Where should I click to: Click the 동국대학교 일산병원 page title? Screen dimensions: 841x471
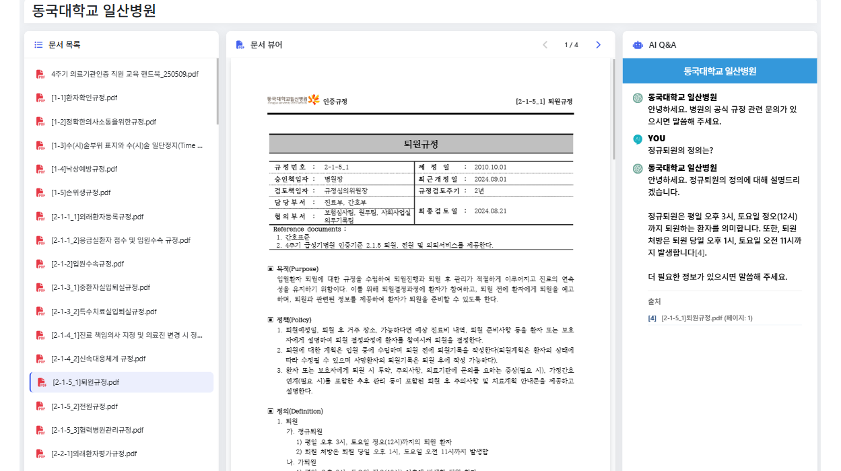coord(94,11)
